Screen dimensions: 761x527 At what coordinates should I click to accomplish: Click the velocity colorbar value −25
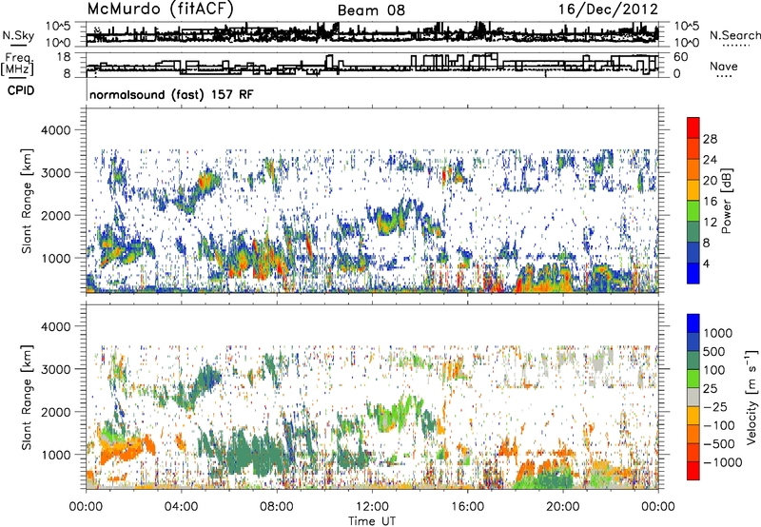click(717, 406)
